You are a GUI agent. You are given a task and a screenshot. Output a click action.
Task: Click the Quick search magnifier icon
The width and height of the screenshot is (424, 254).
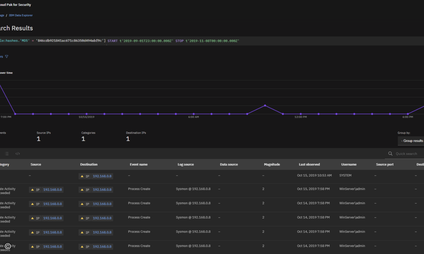click(x=390, y=154)
